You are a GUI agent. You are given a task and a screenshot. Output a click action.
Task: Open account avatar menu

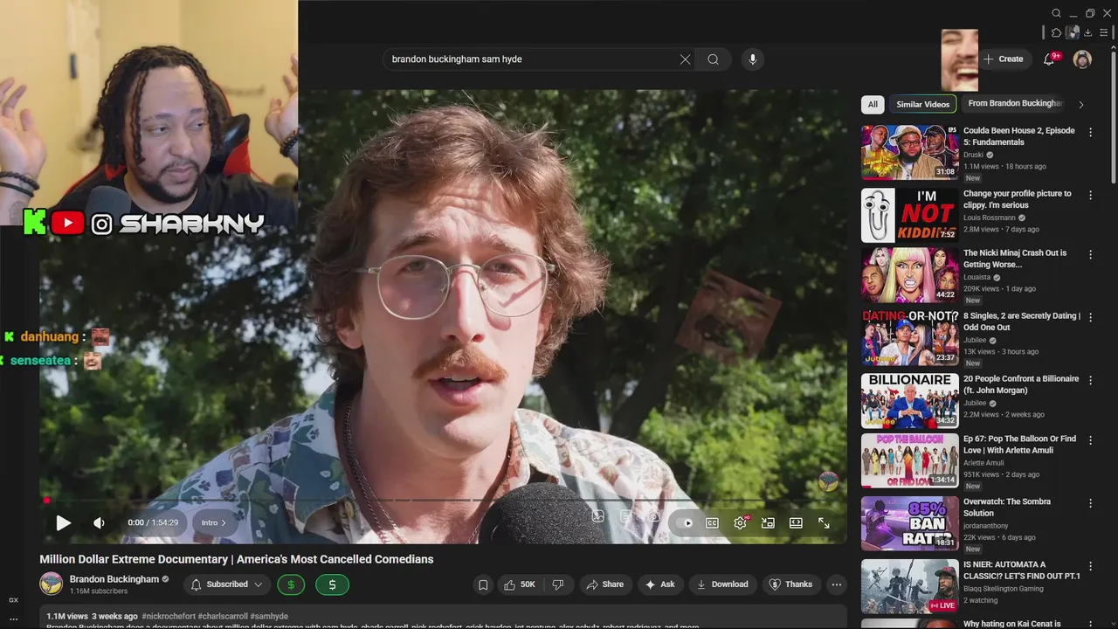[x=1082, y=59]
